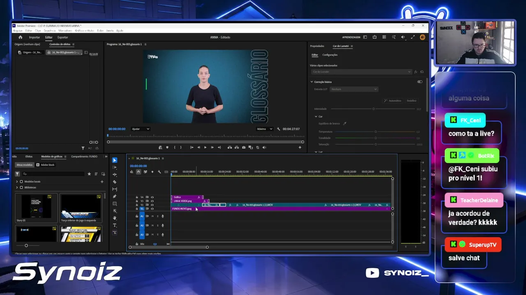
Task: Click the Home icon in the header
Action: pos(21,37)
